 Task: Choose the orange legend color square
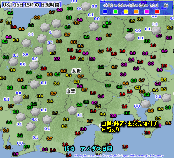[x=136, y=12]
